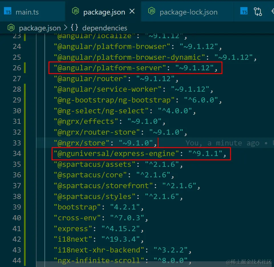Click the breadcrumb chevron after package.json

[66, 28]
